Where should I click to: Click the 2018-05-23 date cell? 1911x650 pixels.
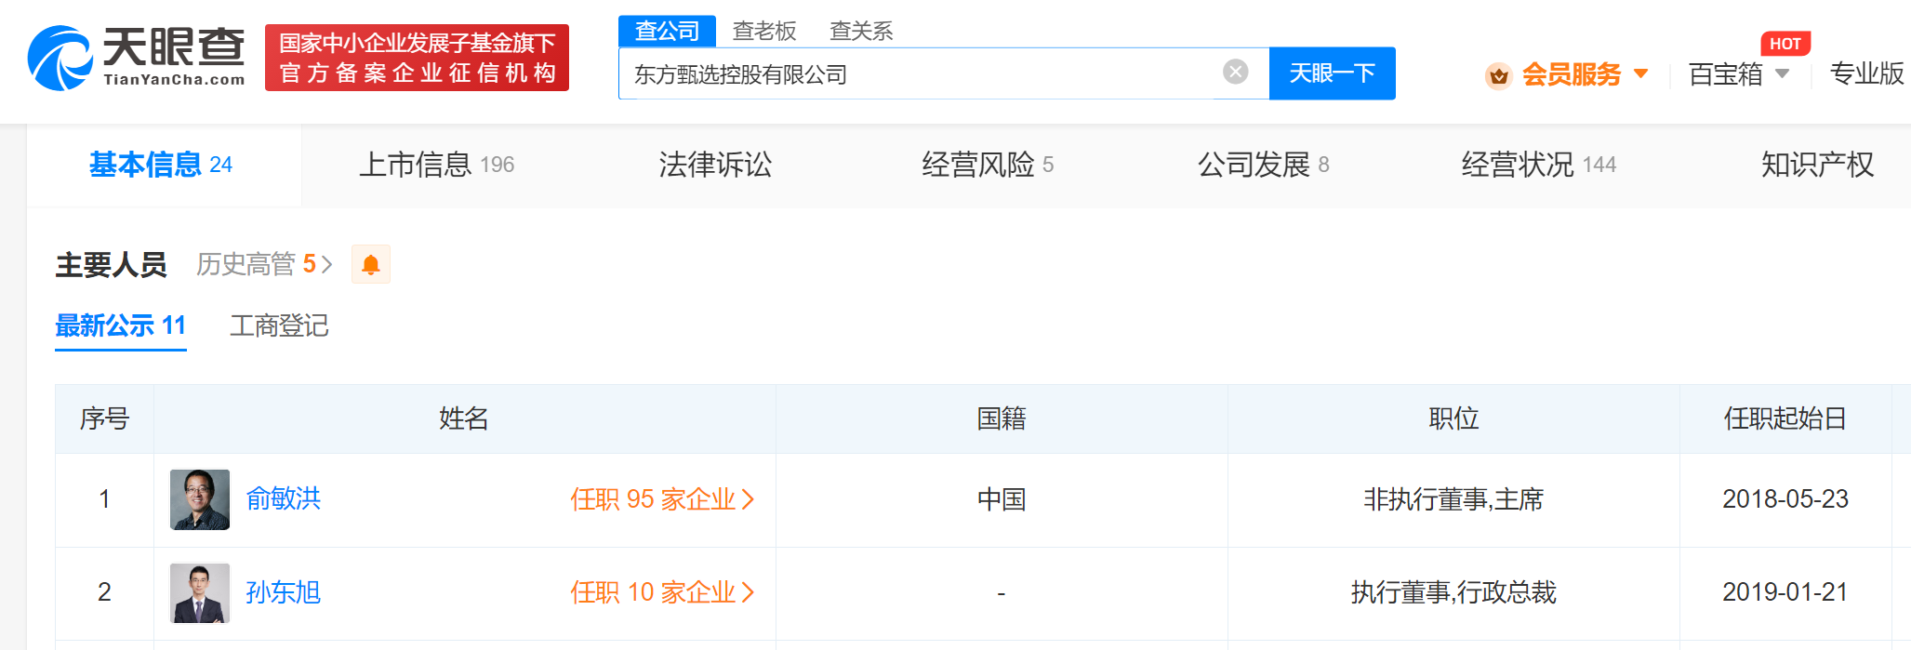click(1785, 499)
